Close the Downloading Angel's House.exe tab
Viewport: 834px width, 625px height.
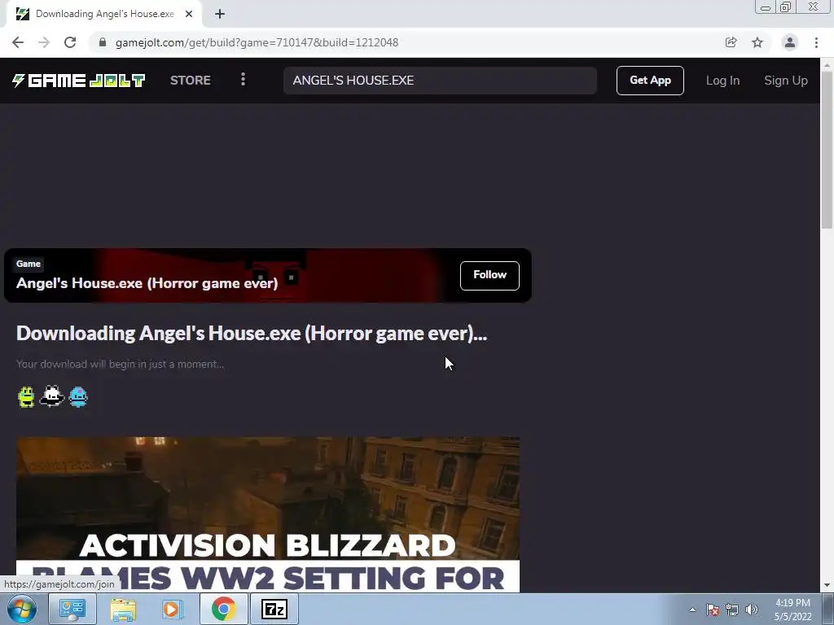(x=189, y=14)
